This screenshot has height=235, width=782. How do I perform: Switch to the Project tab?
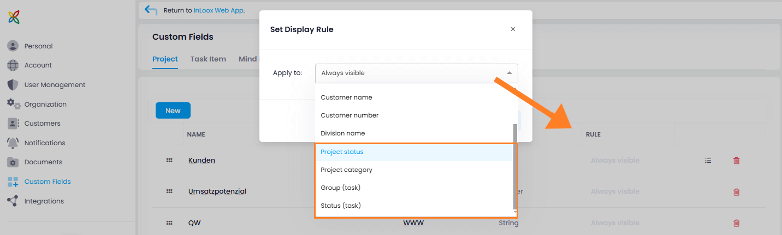tap(165, 59)
